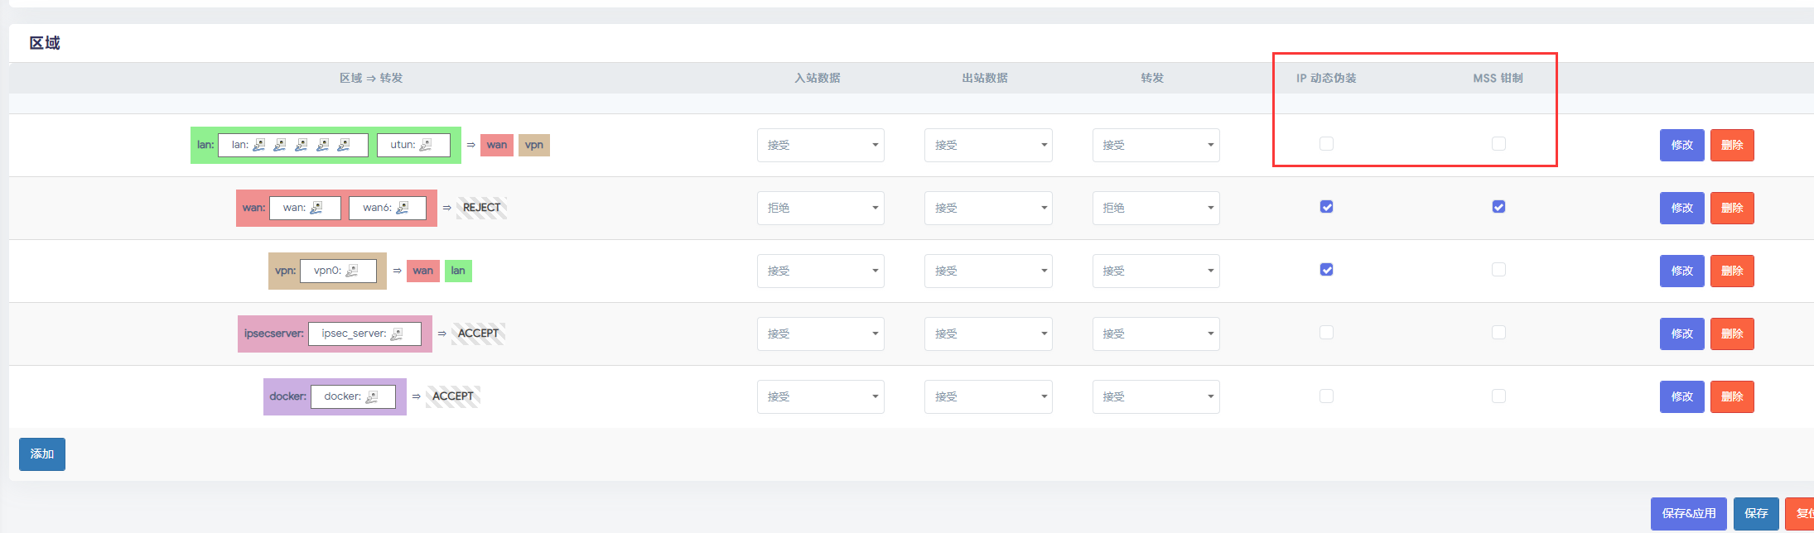Open 转发 dropdown for wan zone
Screen dimensions: 1814x533
tap(1155, 208)
